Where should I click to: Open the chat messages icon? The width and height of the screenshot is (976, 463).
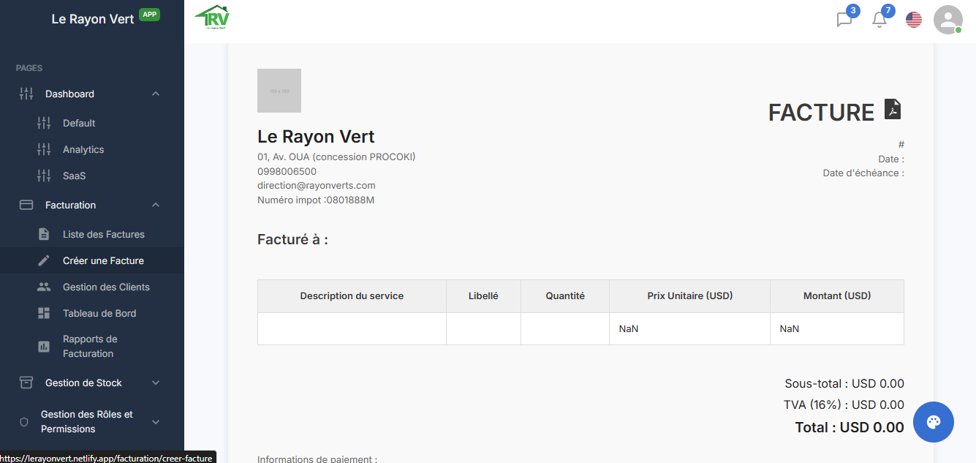(x=844, y=20)
